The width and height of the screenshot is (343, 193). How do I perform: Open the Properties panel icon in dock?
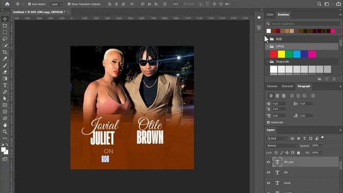pos(259,18)
